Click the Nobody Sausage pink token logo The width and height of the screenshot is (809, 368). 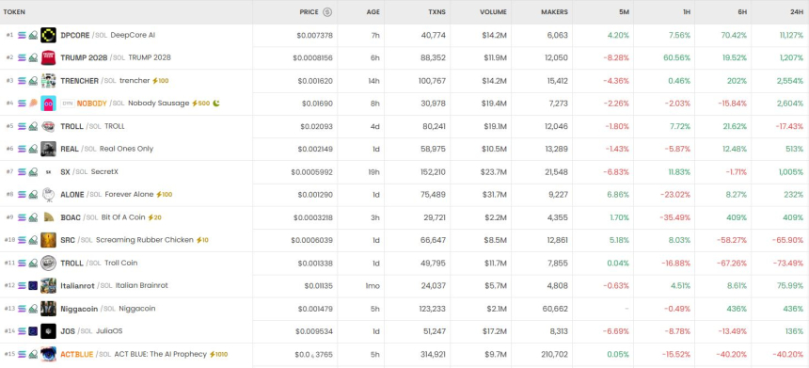pos(49,104)
